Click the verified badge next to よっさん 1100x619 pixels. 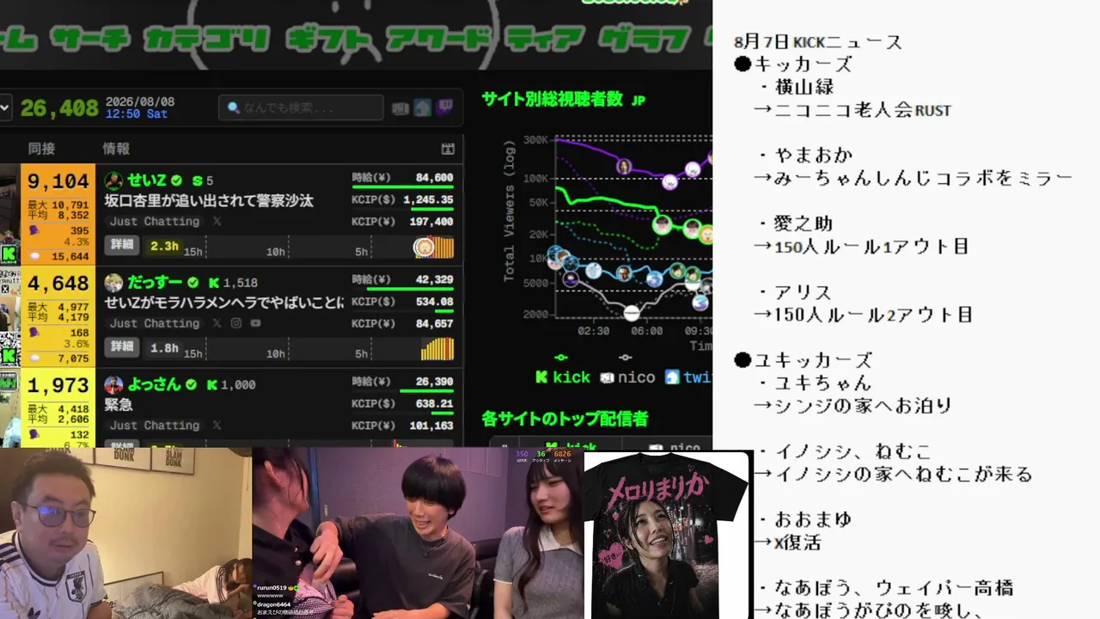[x=191, y=385]
